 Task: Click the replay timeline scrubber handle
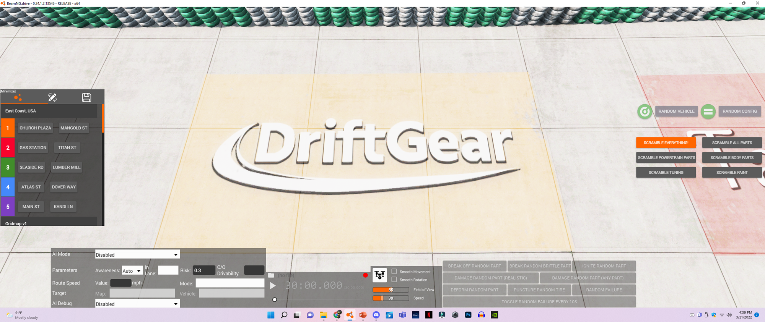pos(274,299)
